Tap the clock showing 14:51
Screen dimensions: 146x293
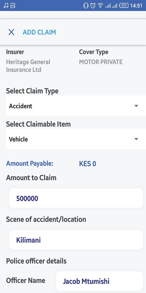(x=136, y=6)
